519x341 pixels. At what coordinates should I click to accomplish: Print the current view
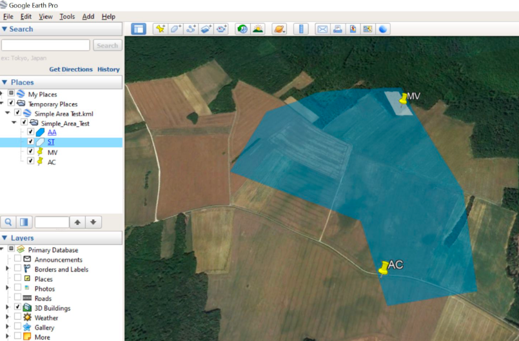[x=338, y=29]
